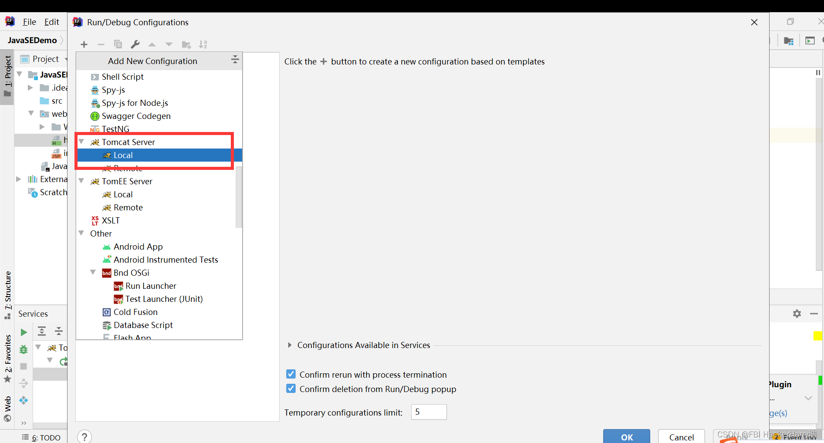Open the Web tool window tab
824x443 pixels.
(x=7, y=408)
